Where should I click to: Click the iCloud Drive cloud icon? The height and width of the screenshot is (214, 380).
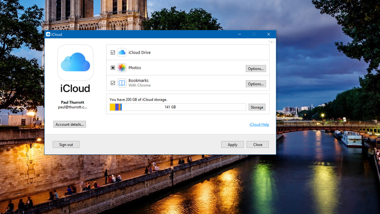pyautogui.click(x=122, y=53)
